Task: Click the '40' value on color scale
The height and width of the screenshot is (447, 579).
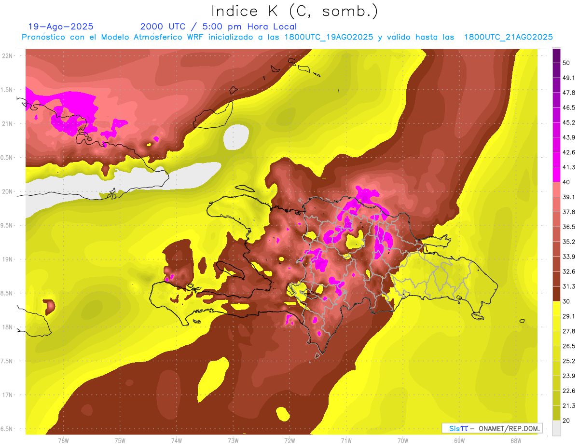Action: 566,182
